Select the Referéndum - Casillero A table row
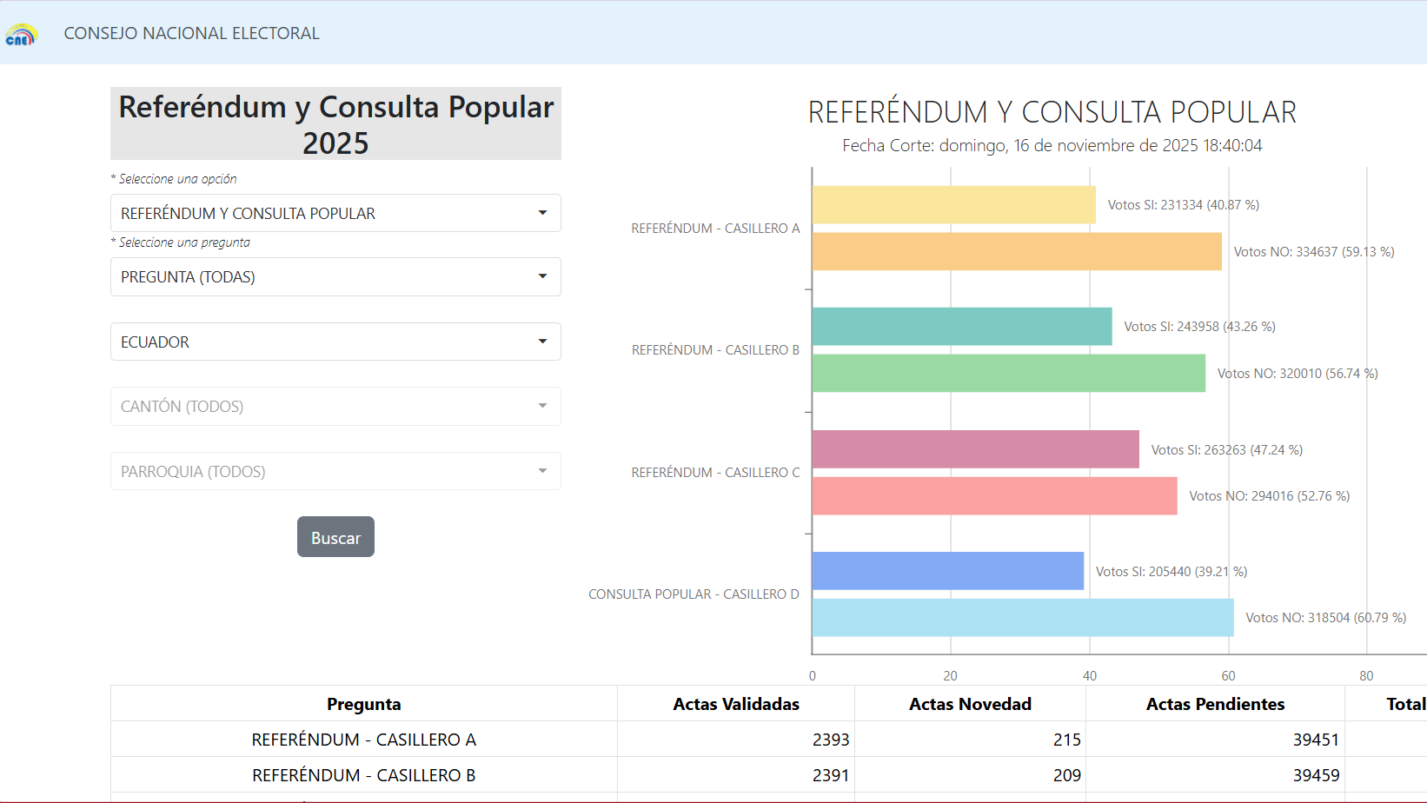This screenshot has width=1427, height=803. tap(363, 740)
